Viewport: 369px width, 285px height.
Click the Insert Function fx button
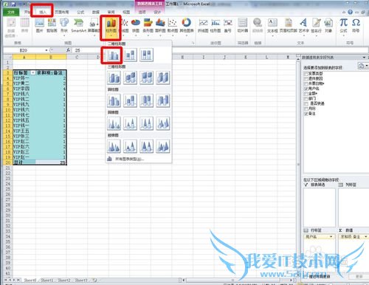pyautogui.click(x=68, y=50)
